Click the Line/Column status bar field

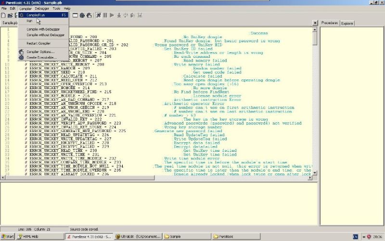pos(34,229)
